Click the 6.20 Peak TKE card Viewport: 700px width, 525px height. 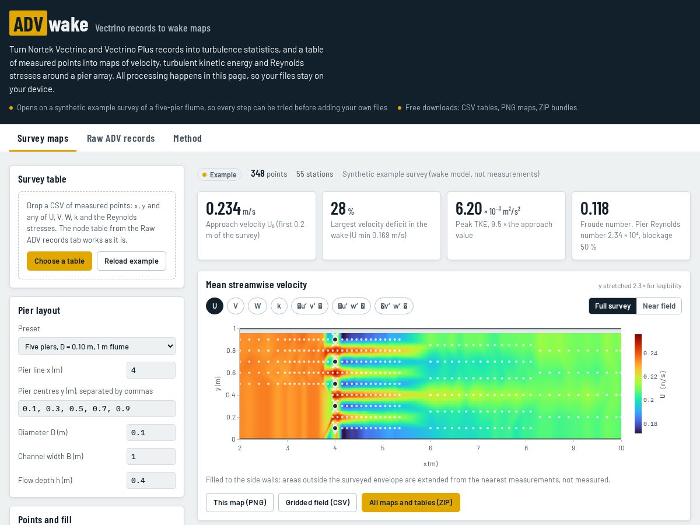point(506,226)
